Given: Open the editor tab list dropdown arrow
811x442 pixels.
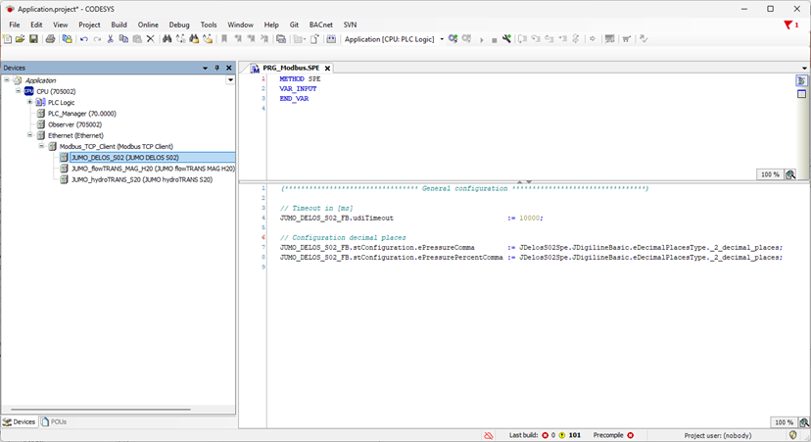Looking at the screenshot, I should (x=804, y=68).
